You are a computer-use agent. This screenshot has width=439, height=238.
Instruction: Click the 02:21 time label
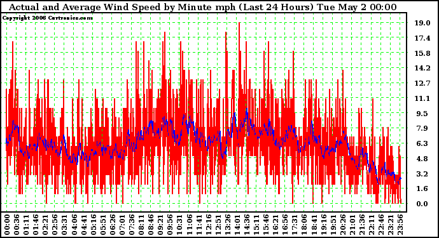[x=45, y=225]
